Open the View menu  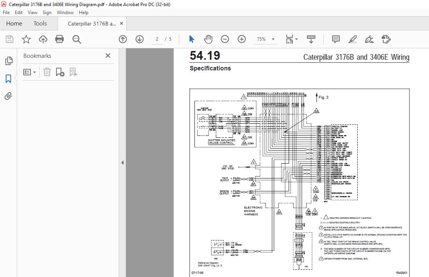click(32, 13)
